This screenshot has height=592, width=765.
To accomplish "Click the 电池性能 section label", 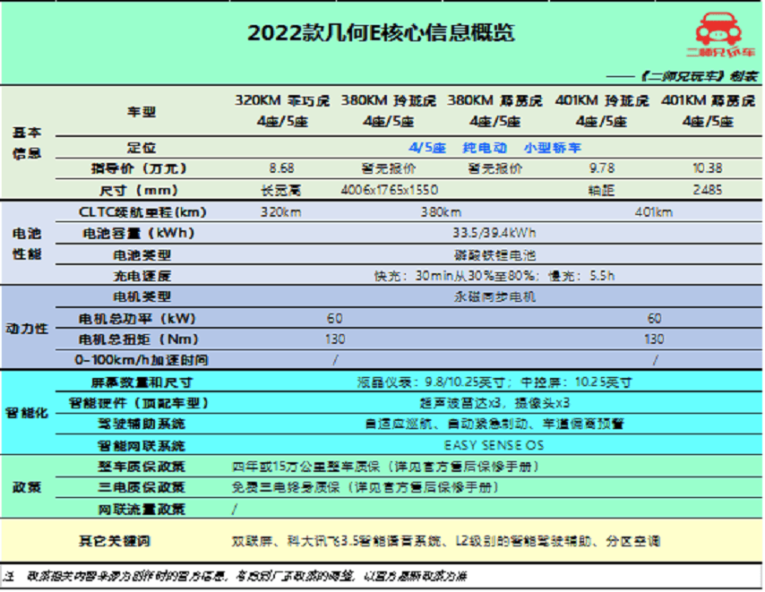I will 27,244.
